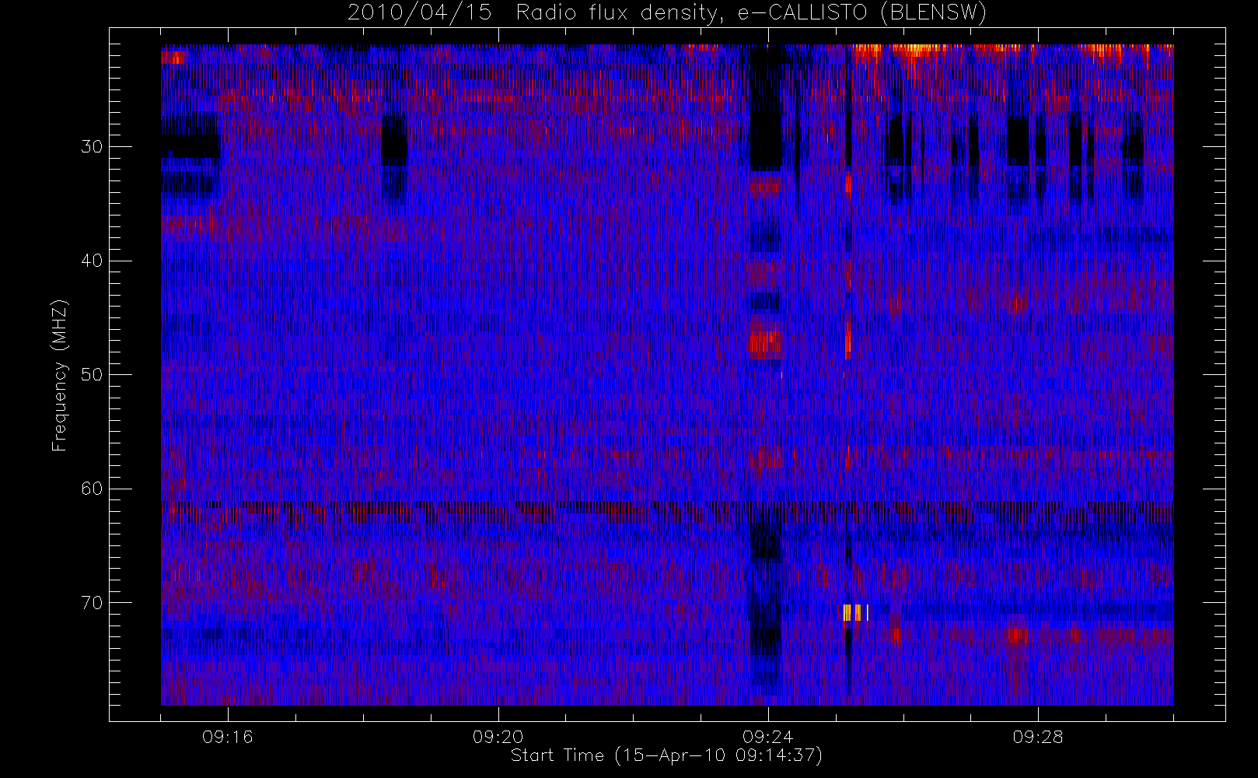Click the 'Start Time (15-Apr-10 09:14:37)' label

(x=666, y=755)
